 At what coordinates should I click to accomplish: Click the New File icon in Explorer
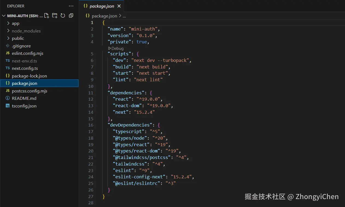tap(47, 16)
